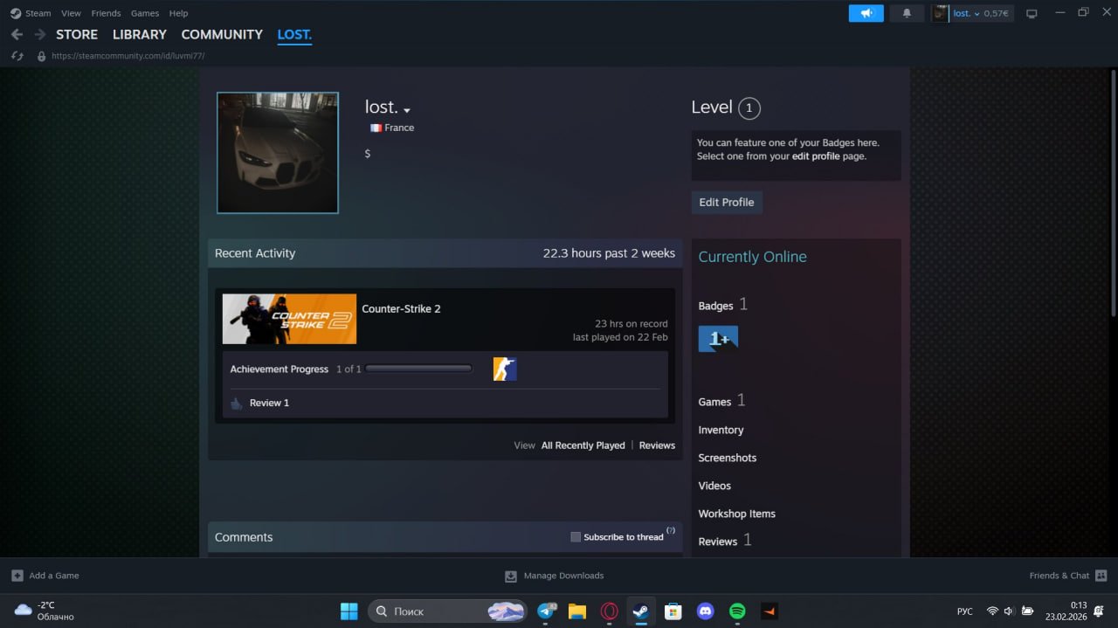Viewport: 1118px width, 628px height.
Task: Click the Windows notification bell in tray
Action: tap(1099, 611)
